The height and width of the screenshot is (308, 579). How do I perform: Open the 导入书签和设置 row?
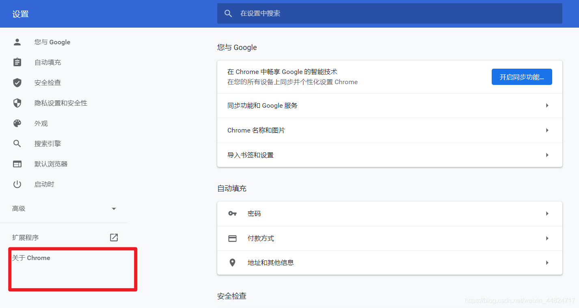(x=390, y=155)
